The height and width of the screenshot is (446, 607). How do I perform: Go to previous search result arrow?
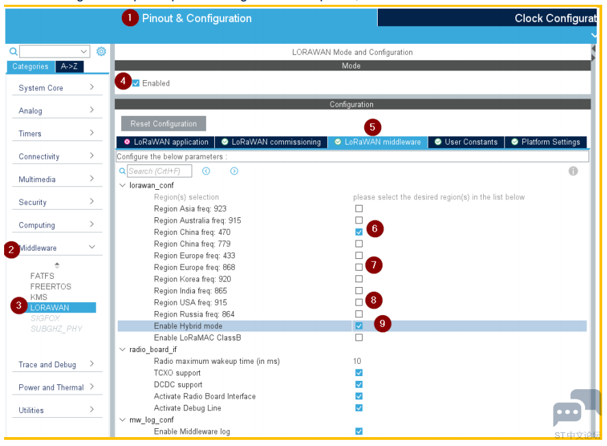point(206,171)
